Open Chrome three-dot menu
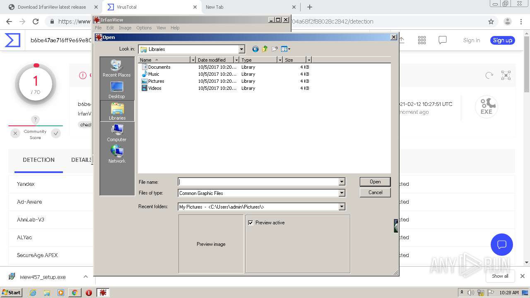This screenshot has height=298, width=530. [521, 22]
